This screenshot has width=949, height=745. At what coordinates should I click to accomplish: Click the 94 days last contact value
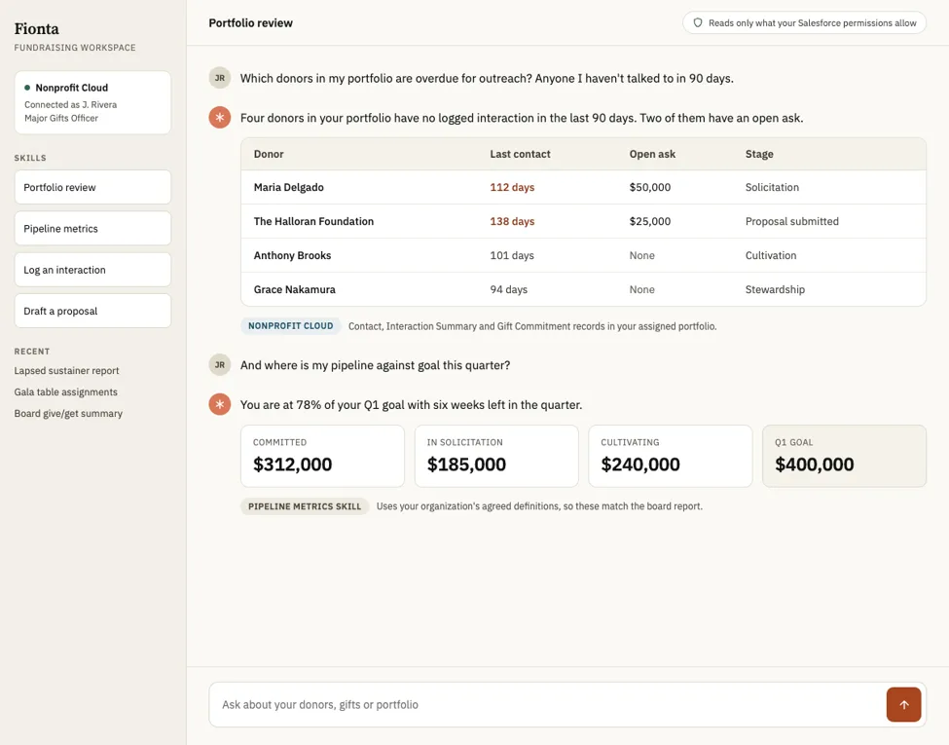[508, 289]
